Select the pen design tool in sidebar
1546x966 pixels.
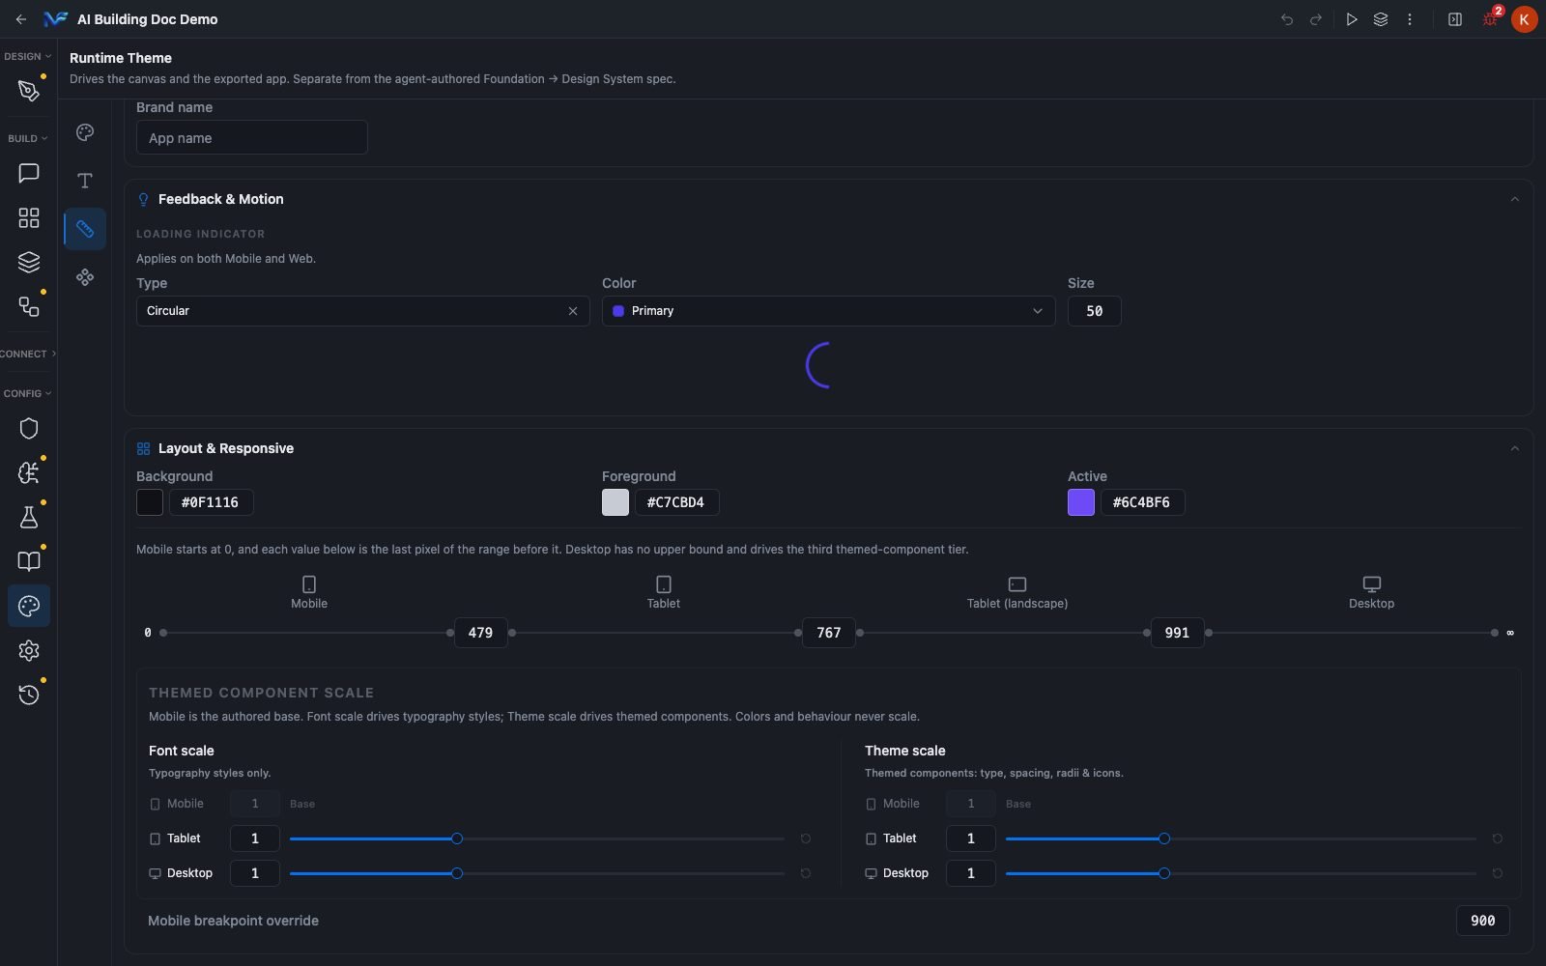[29, 91]
